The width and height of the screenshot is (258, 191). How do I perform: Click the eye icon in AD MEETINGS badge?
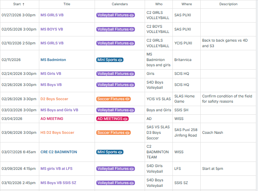[x=126, y=119]
